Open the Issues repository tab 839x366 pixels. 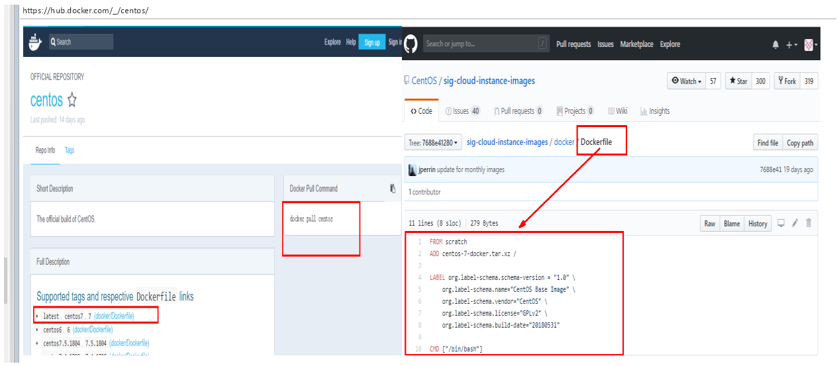[x=462, y=111]
